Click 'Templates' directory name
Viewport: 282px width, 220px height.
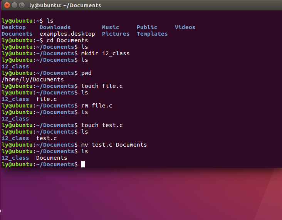[x=152, y=34]
